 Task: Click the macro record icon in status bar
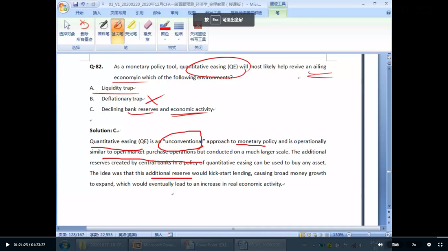coord(170,235)
